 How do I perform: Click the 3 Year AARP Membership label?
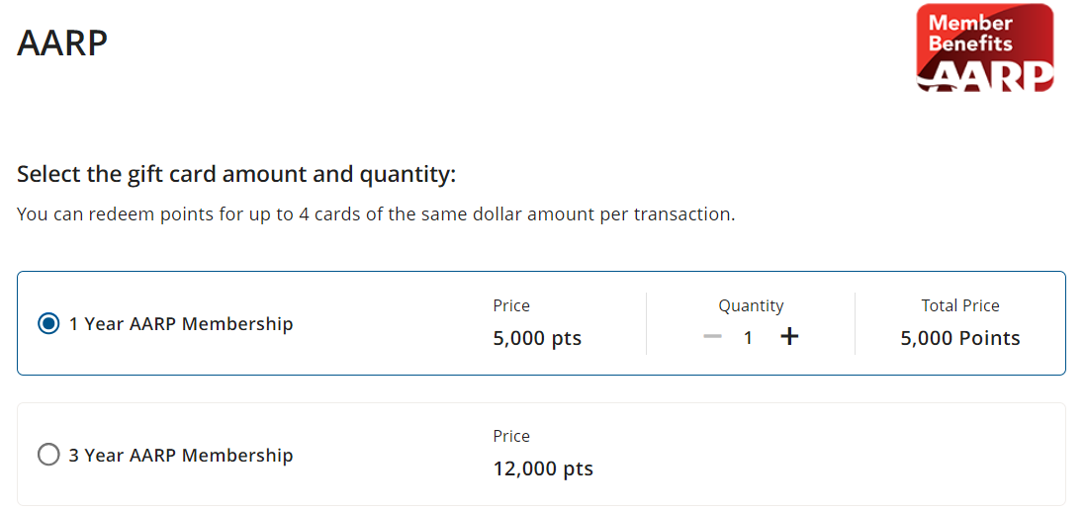coord(181,455)
